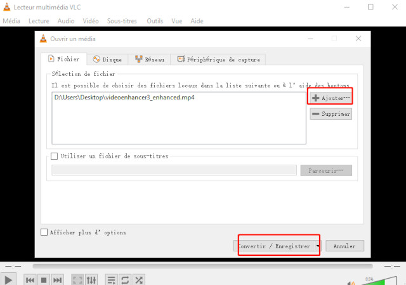Screen dimensions: 406x285
Task: Close the Lecteur multimédia VLC window
Action: pos(395,7)
